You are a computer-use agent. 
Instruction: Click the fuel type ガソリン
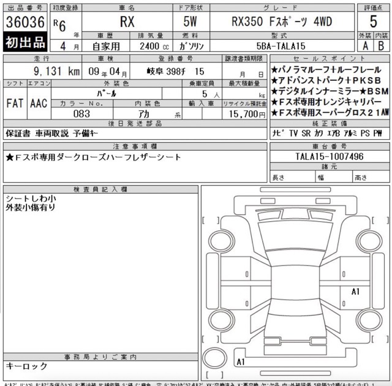[192, 46]
